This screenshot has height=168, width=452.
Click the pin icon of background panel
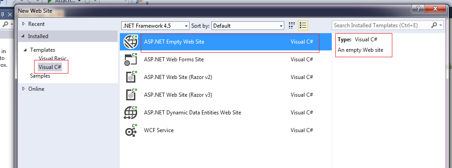2,15
